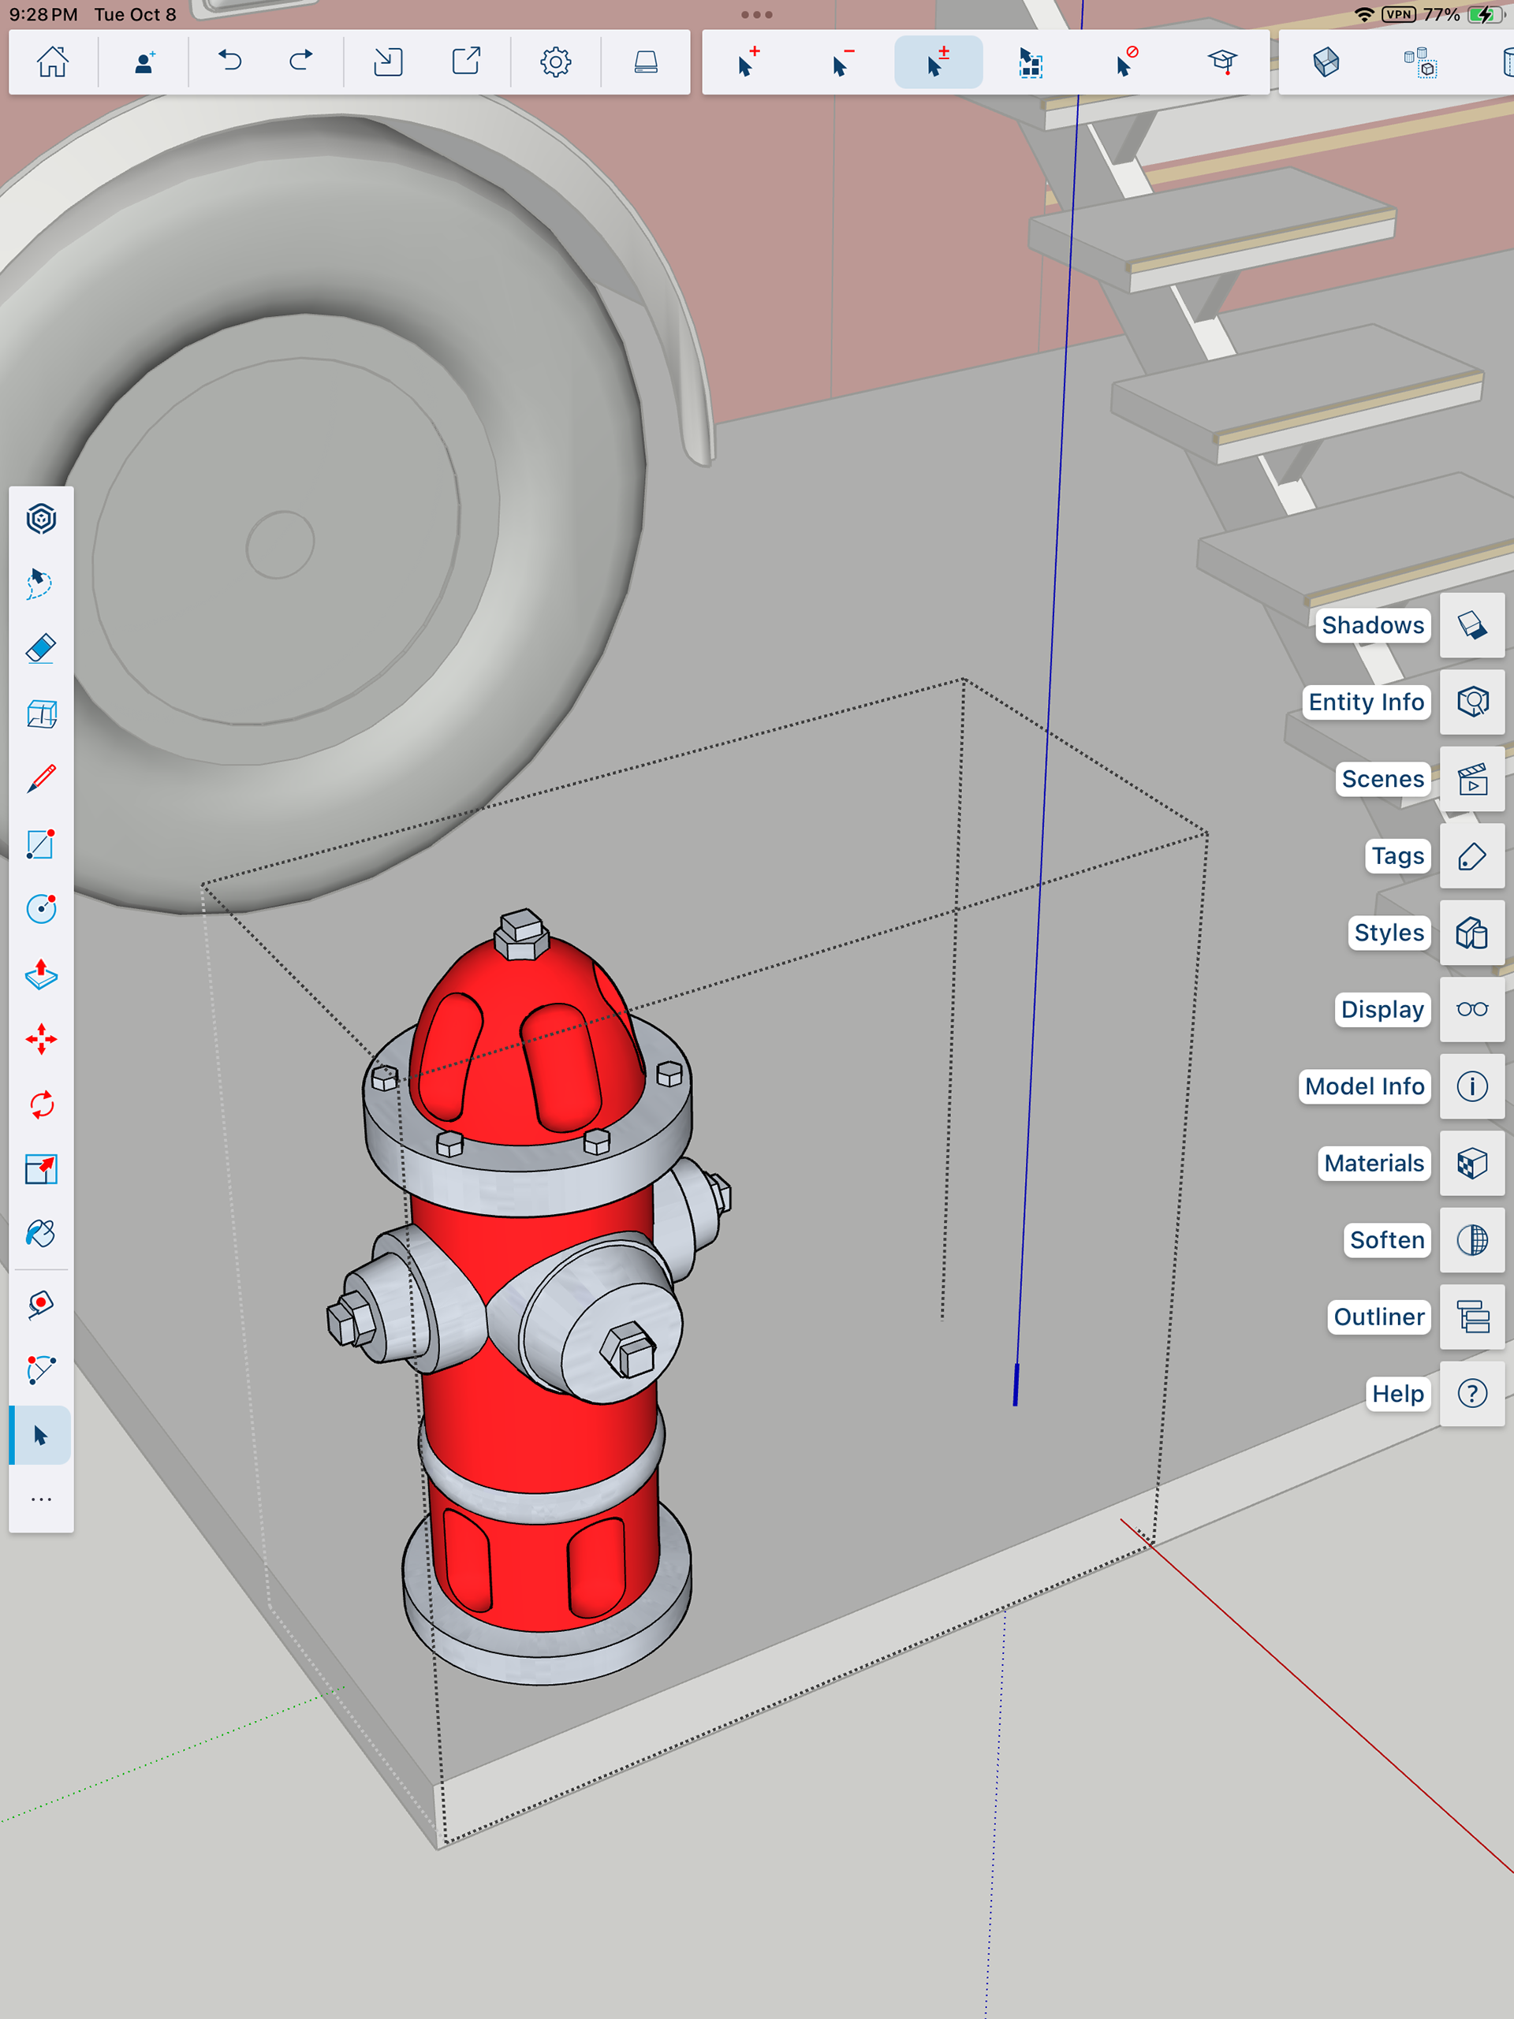
Task: Expand more tools via the ellipsis
Action: tap(41, 1499)
